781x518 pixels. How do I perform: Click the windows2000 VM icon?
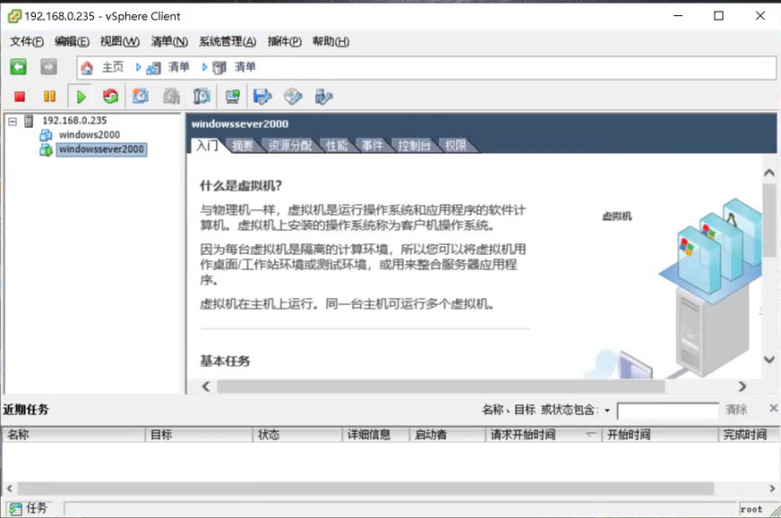click(x=46, y=135)
